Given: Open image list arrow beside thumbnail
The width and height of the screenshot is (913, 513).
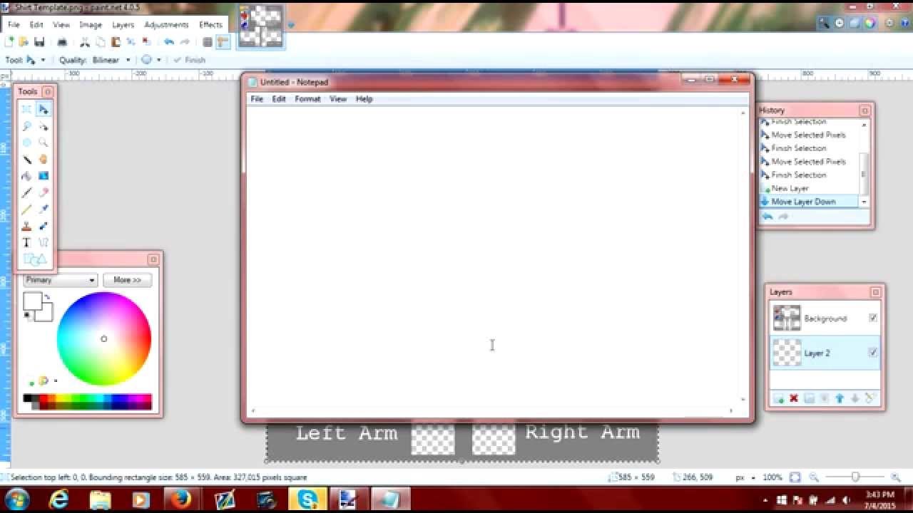Looking at the screenshot, I should (291, 26).
